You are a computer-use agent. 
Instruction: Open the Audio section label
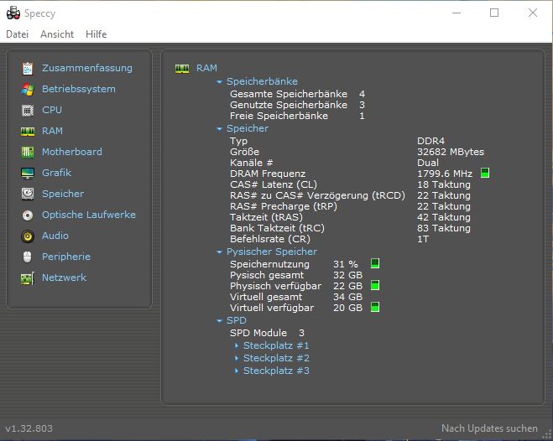pos(55,236)
